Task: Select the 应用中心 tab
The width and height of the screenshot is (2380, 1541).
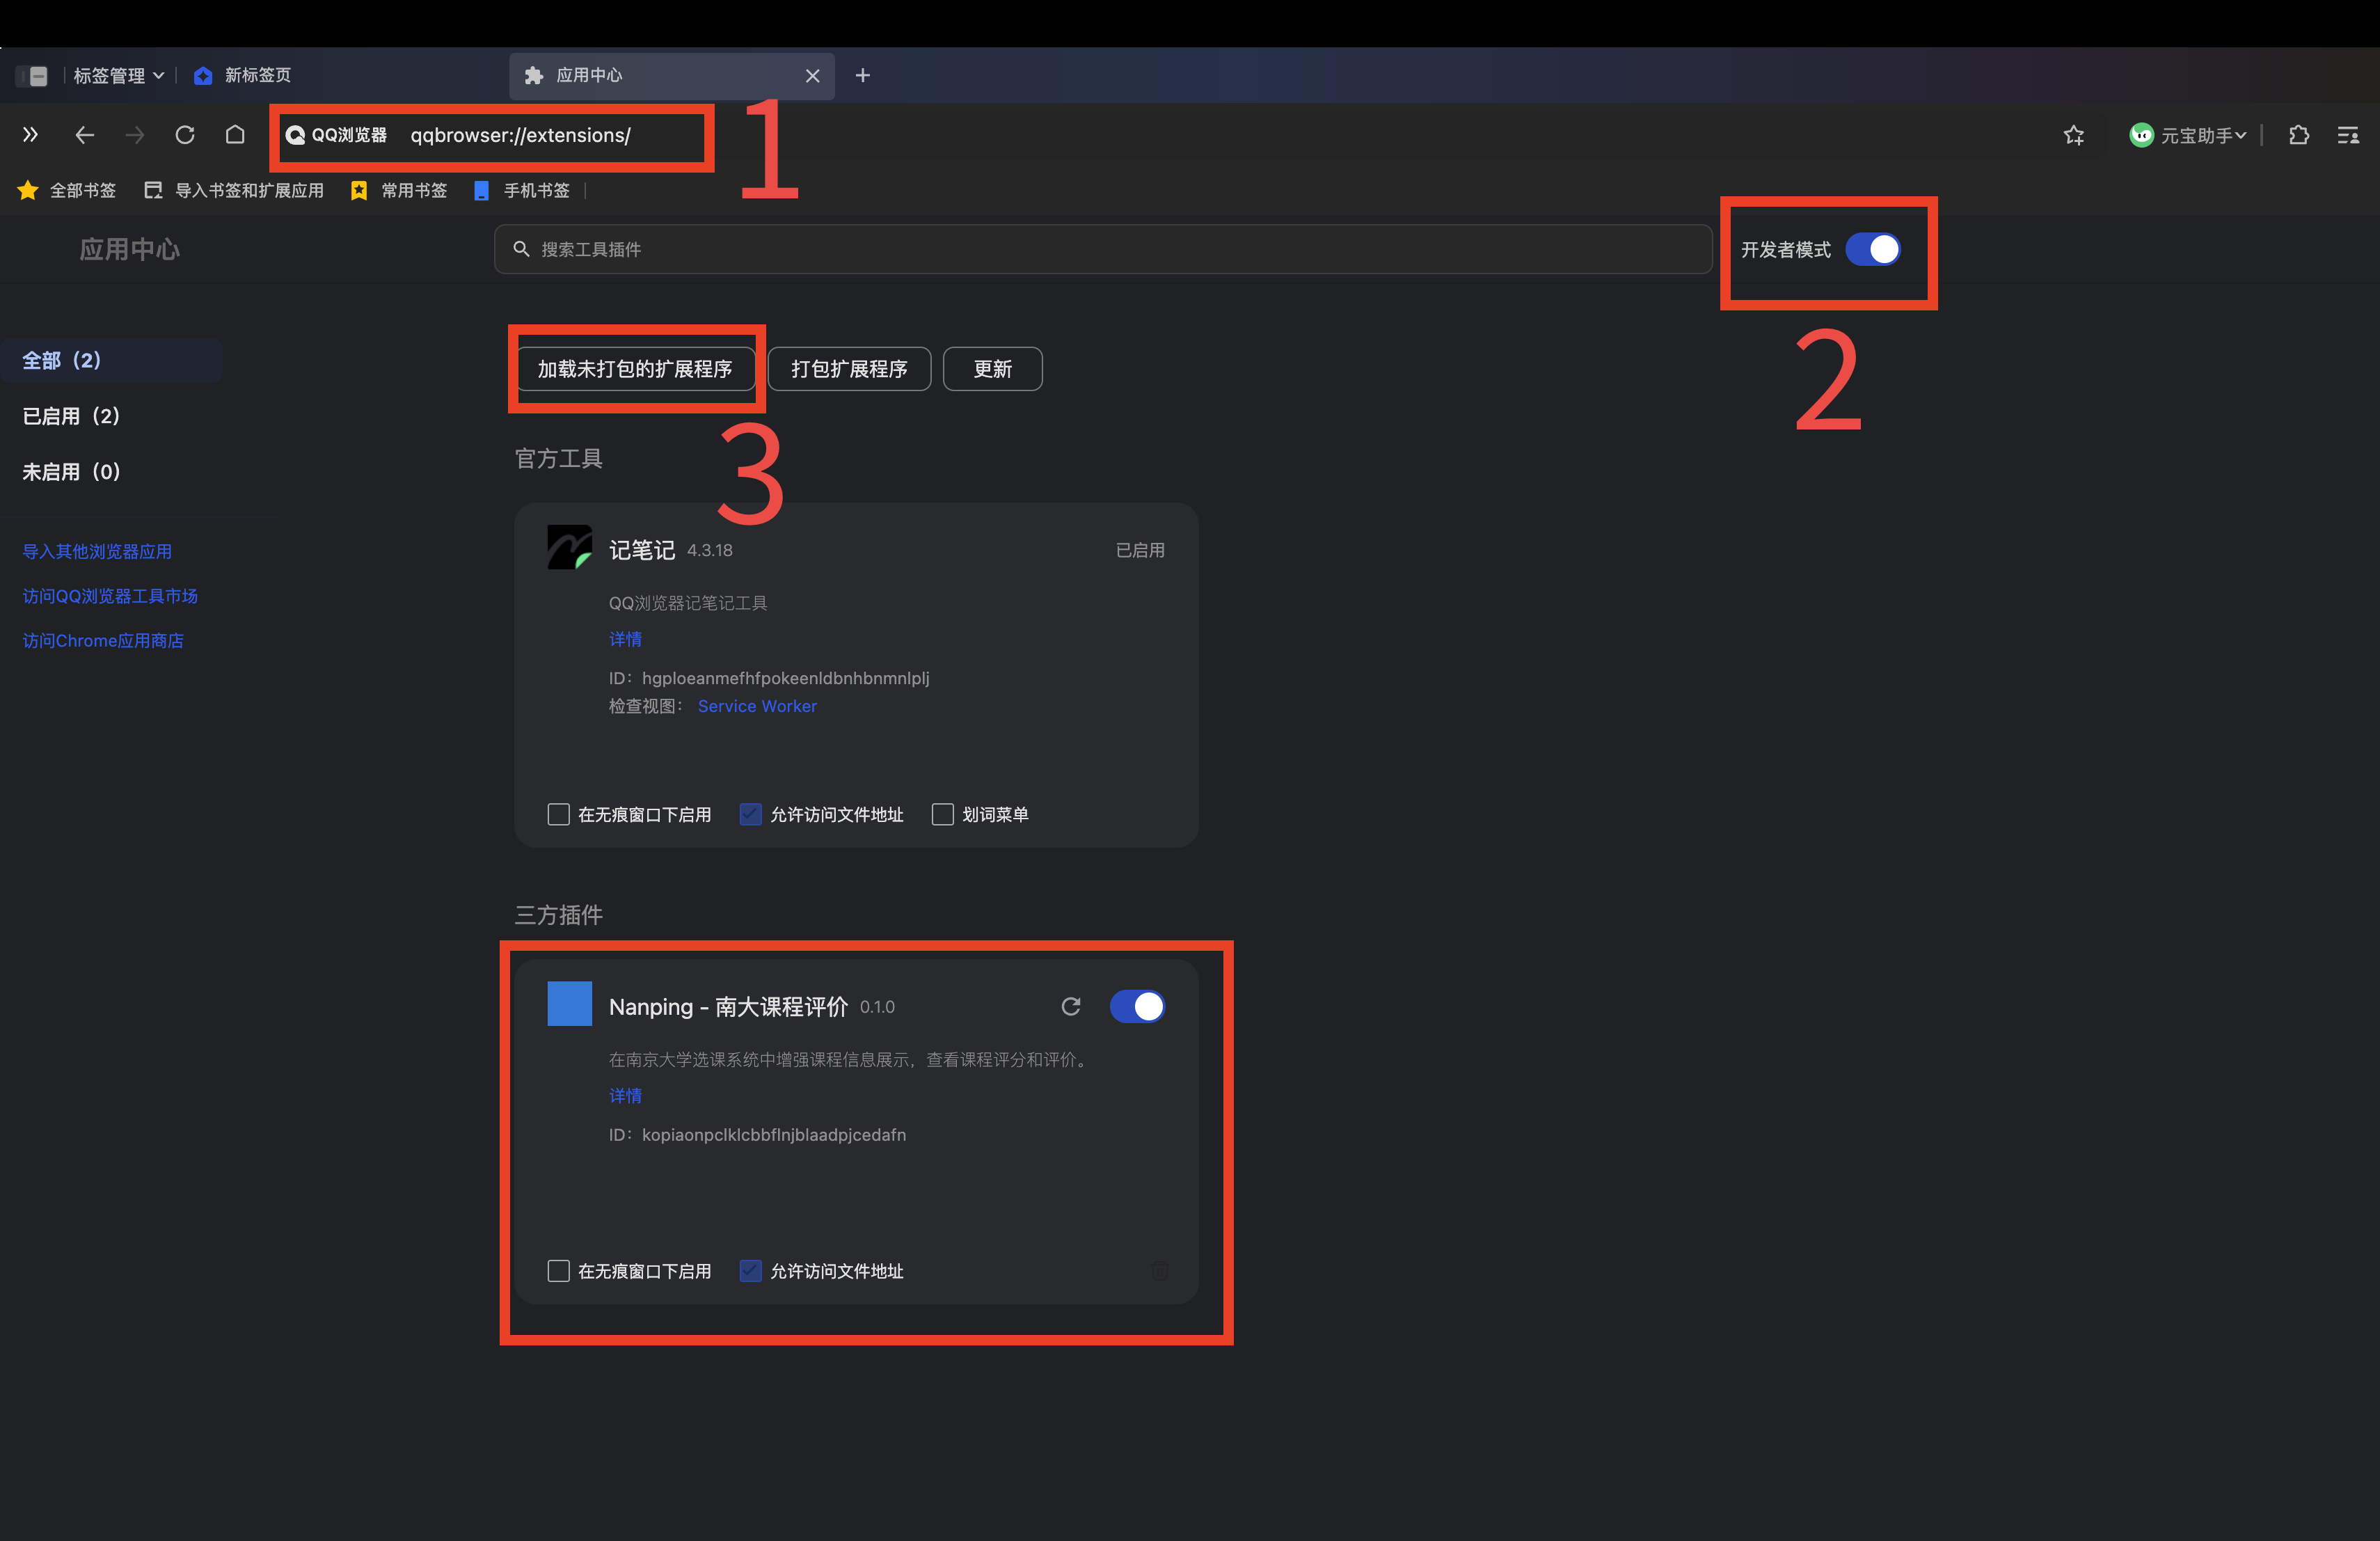Action: [672, 76]
